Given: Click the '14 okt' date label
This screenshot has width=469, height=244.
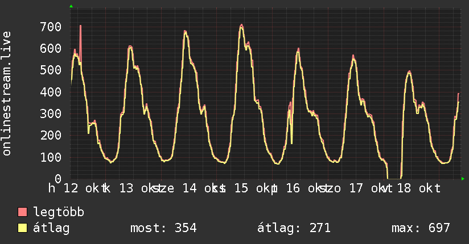Looking at the screenshot, I should [204, 188].
